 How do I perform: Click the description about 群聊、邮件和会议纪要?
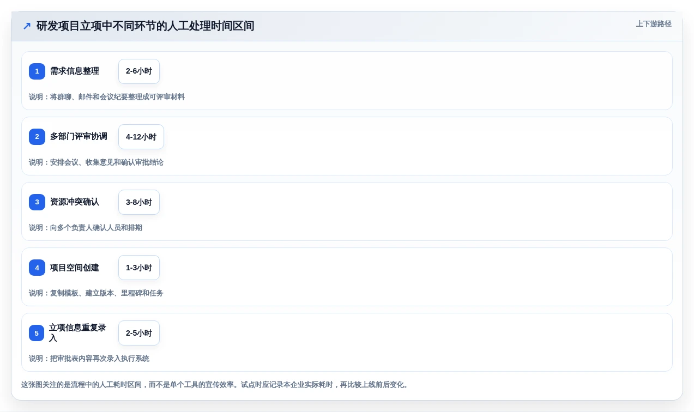[107, 97]
